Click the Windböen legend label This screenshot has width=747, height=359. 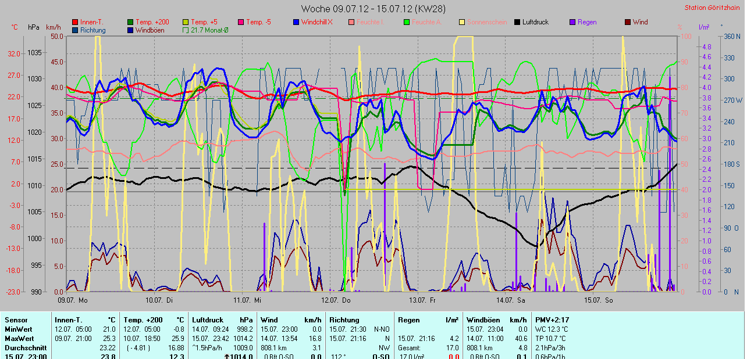150,30
